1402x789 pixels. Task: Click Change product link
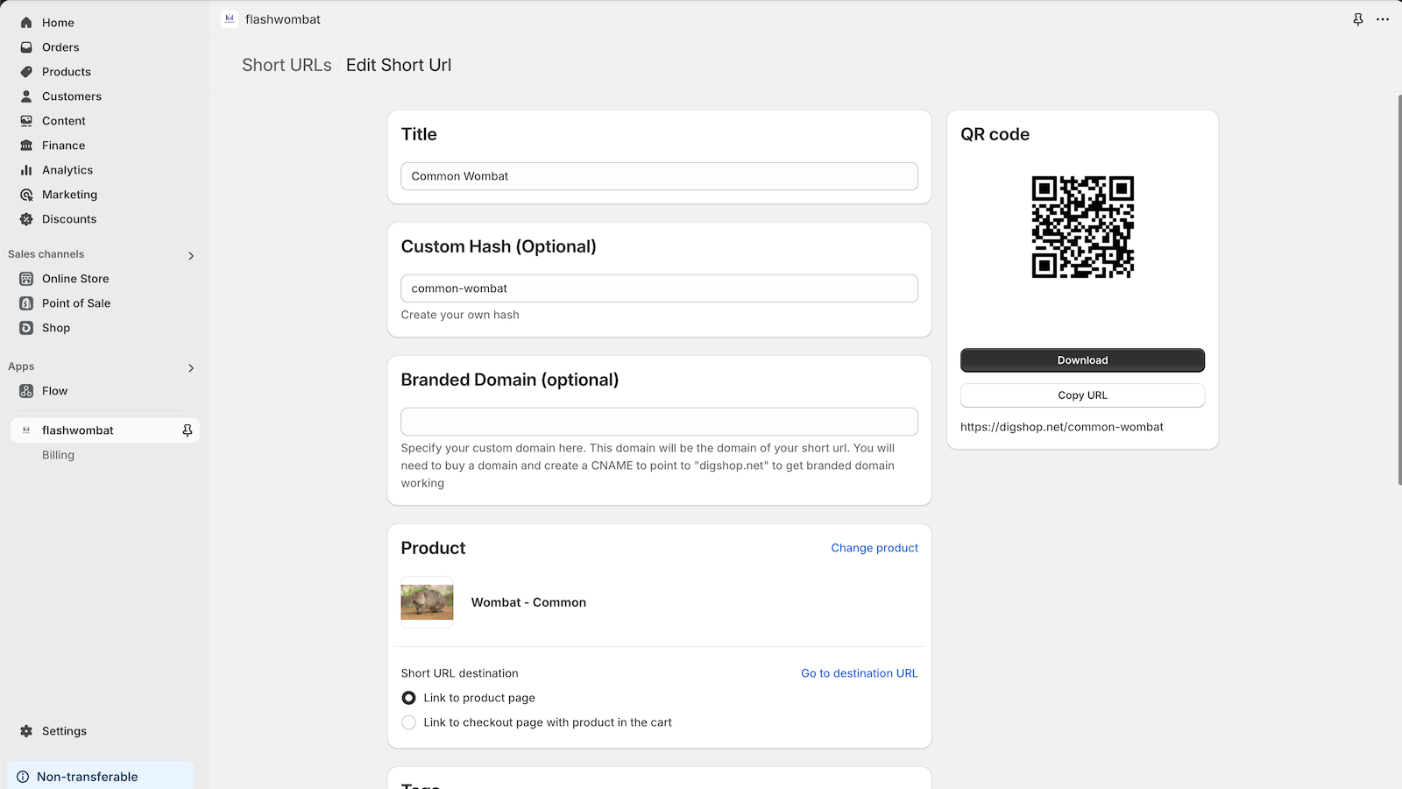(874, 548)
